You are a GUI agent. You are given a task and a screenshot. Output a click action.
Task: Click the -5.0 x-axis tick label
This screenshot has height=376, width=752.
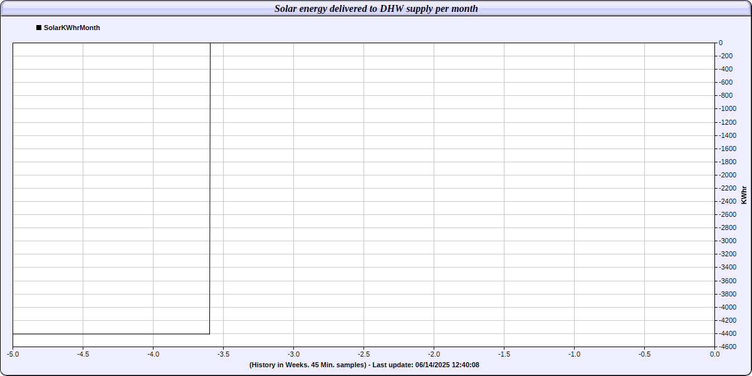click(x=13, y=354)
